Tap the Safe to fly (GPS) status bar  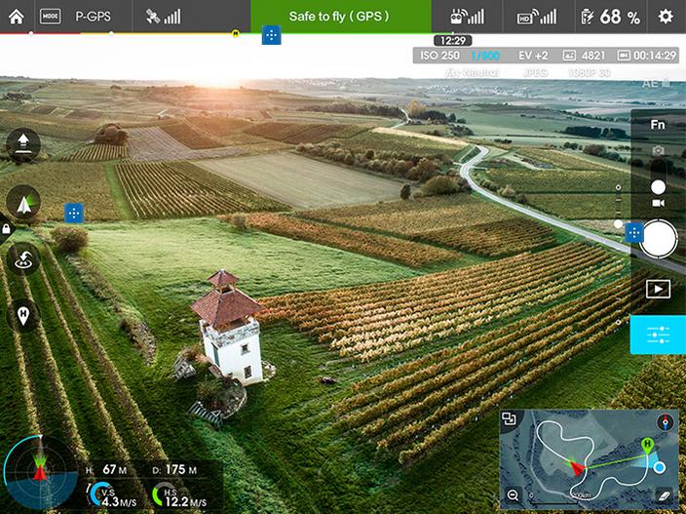pyautogui.click(x=340, y=17)
